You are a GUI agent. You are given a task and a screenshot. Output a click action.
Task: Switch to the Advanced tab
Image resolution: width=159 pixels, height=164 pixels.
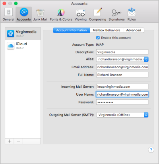[x=134, y=30]
